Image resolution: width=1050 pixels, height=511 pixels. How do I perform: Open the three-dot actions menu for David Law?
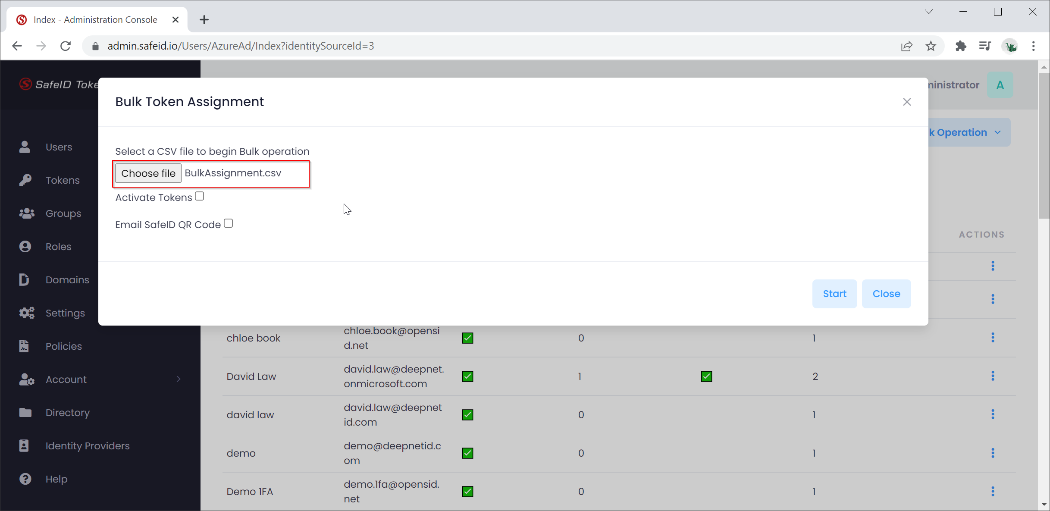click(993, 376)
